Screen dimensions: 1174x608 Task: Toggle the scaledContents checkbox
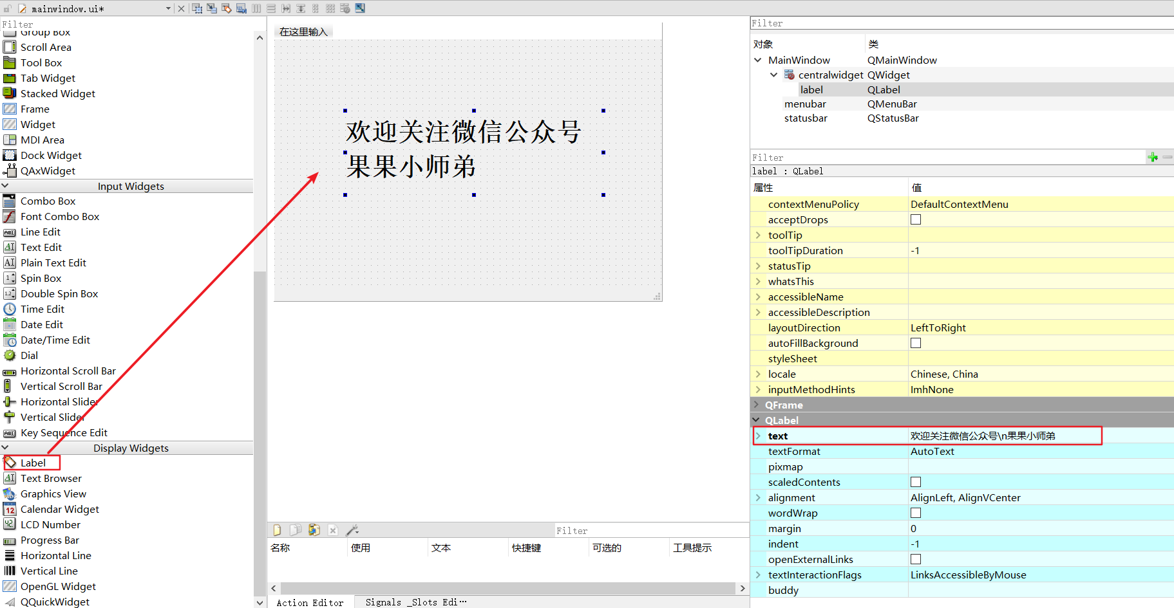[916, 482]
